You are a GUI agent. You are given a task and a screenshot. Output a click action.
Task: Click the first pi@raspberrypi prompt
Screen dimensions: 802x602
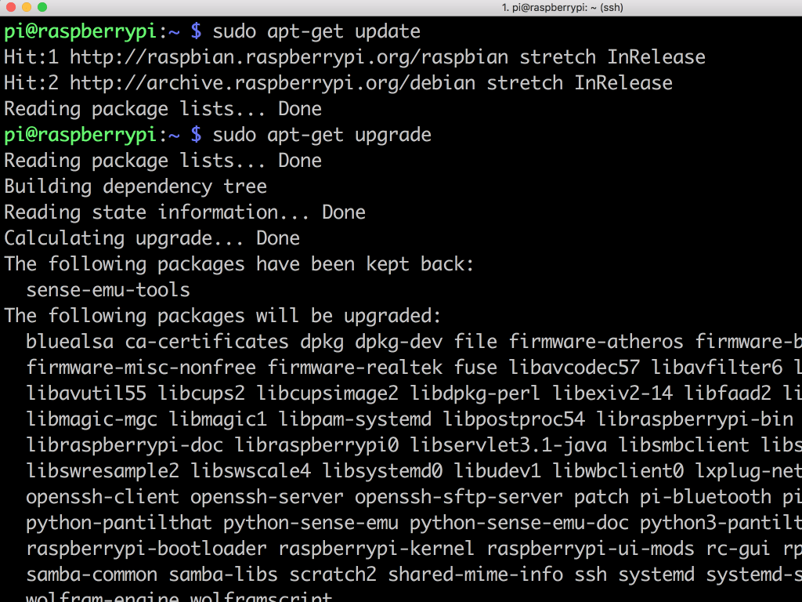pos(80,31)
